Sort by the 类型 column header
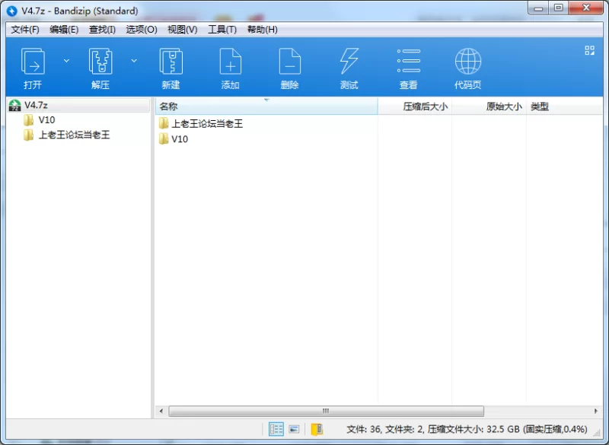 pyautogui.click(x=564, y=106)
